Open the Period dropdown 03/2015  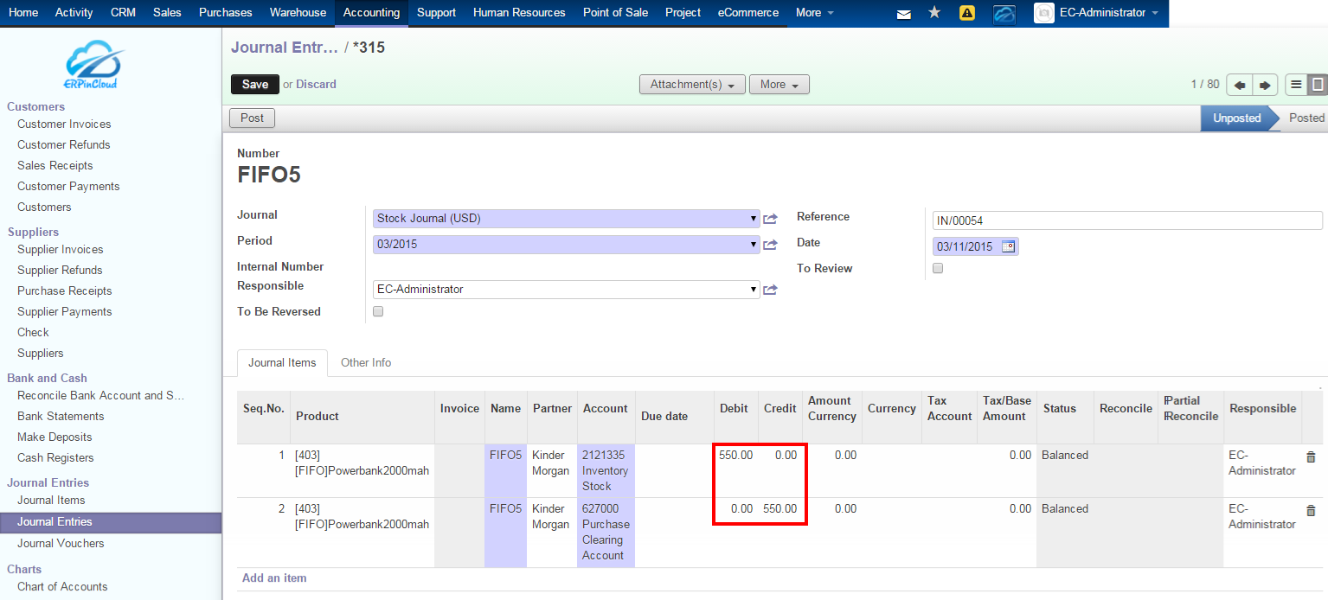[567, 245]
